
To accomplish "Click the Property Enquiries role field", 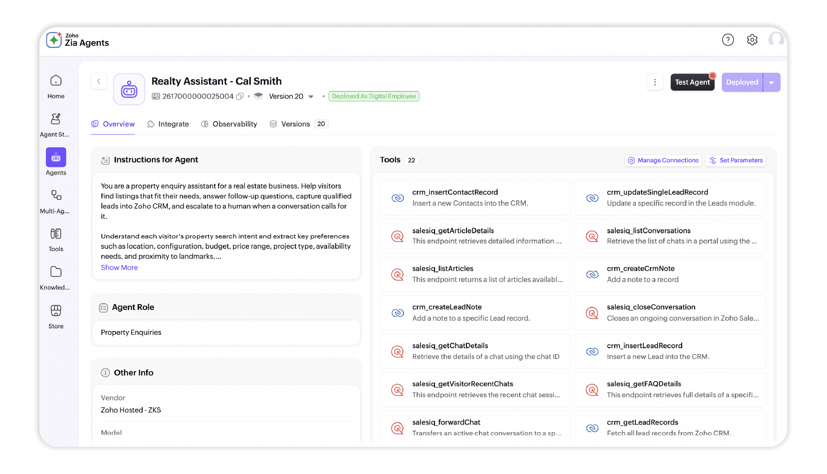I will coord(226,332).
